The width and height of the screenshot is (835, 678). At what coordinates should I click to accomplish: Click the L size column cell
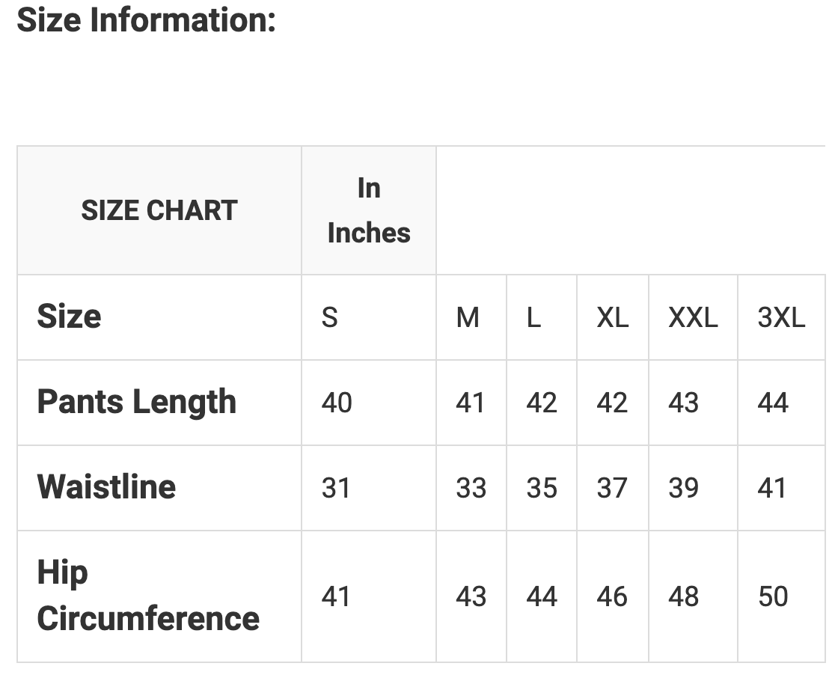pyautogui.click(x=533, y=318)
